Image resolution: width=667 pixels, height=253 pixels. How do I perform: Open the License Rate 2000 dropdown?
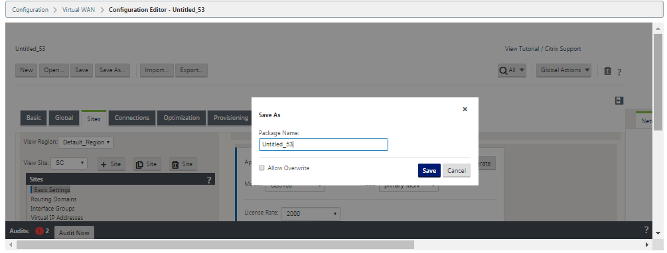tap(310, 213)
